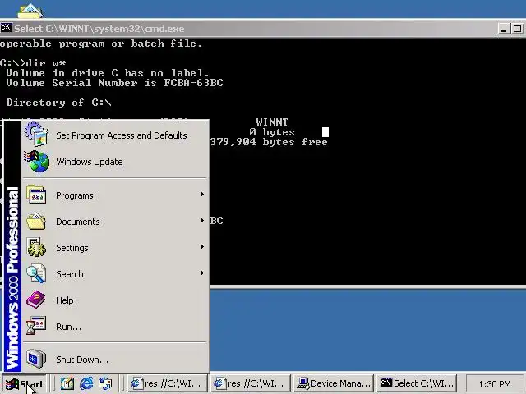The width and height of the screenshot is (526, 394).
Task: Launch Internet Explorer from Quick Launch
Action: (x=86, y=383)
